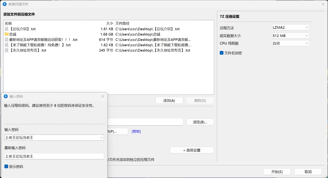Select the 【永久地址发布页】.txt file name
This screenshot has height=178, width=328.
(x=28, y=50)
